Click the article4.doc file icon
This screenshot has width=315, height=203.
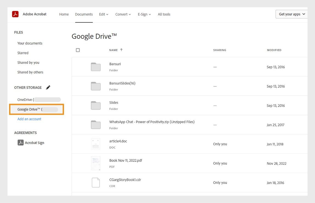click(96, 144)
